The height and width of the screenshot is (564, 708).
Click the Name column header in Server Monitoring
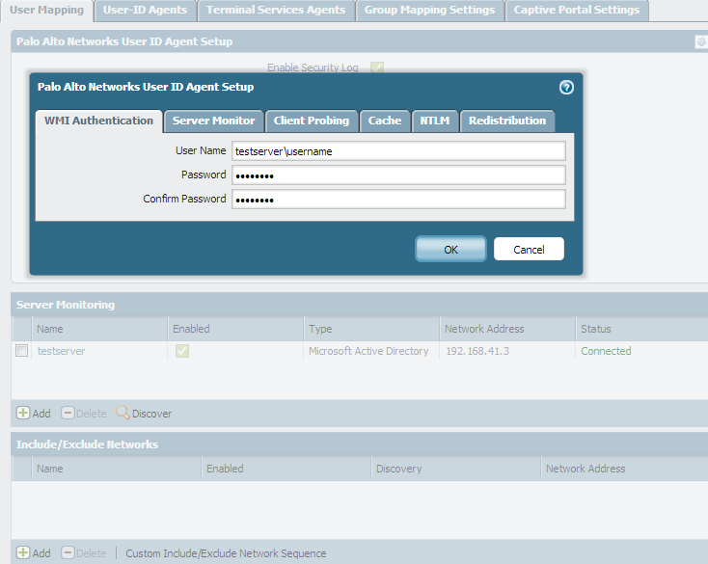tap(99, 329)
